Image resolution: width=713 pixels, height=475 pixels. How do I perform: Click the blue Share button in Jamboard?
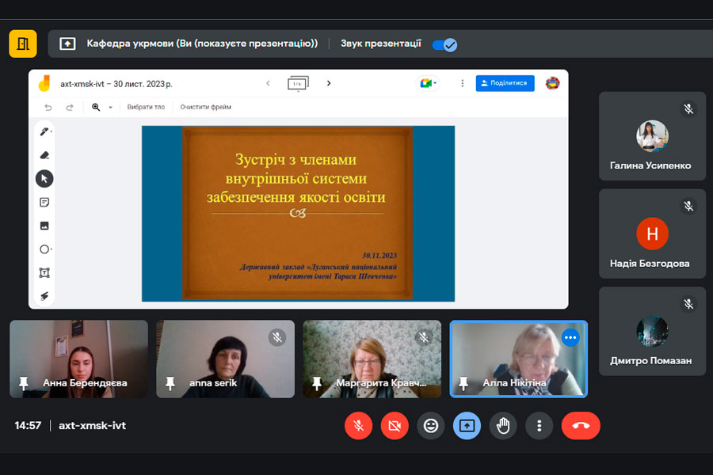pyautogui.click(x=505, y=83)
